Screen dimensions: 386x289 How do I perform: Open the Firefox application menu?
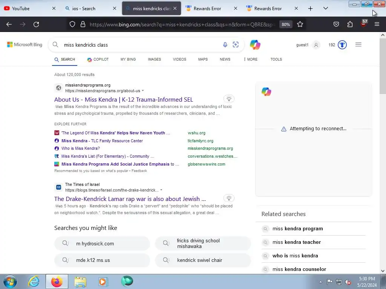tap(377, 24)
